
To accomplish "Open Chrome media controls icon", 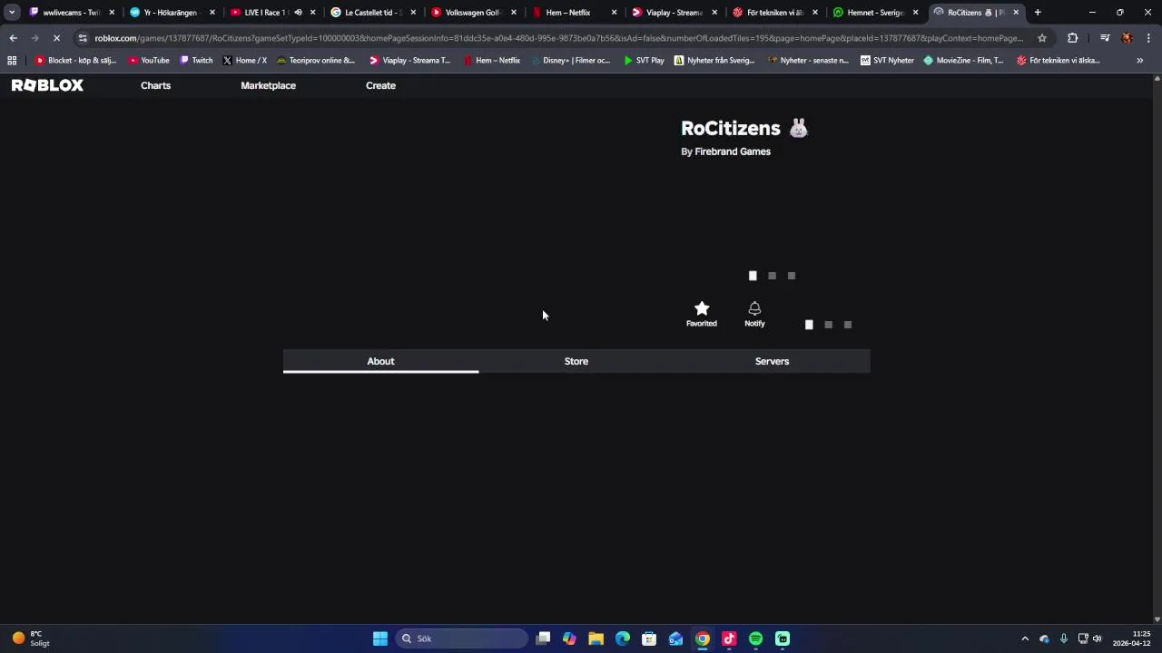I will (x=1105, y=38).
